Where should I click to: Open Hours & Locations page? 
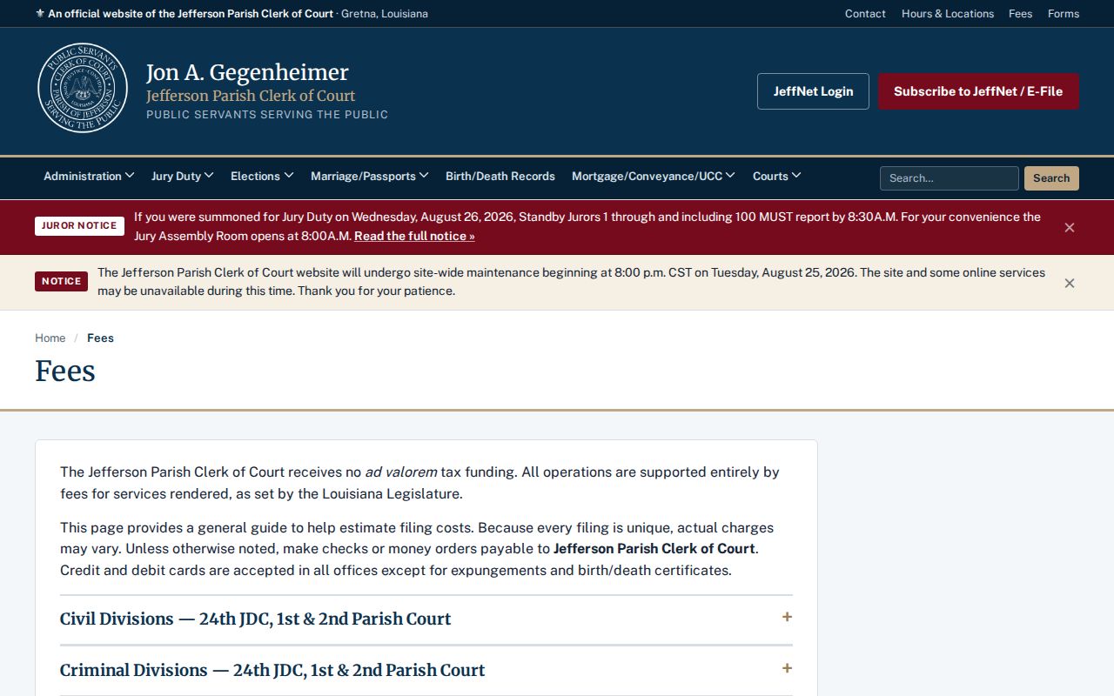(948, 14)
